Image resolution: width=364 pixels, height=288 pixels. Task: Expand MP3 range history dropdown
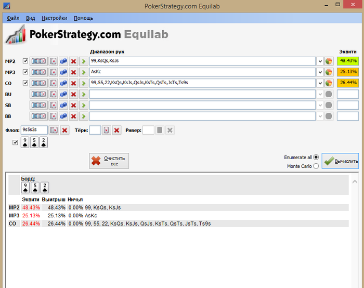320,72
